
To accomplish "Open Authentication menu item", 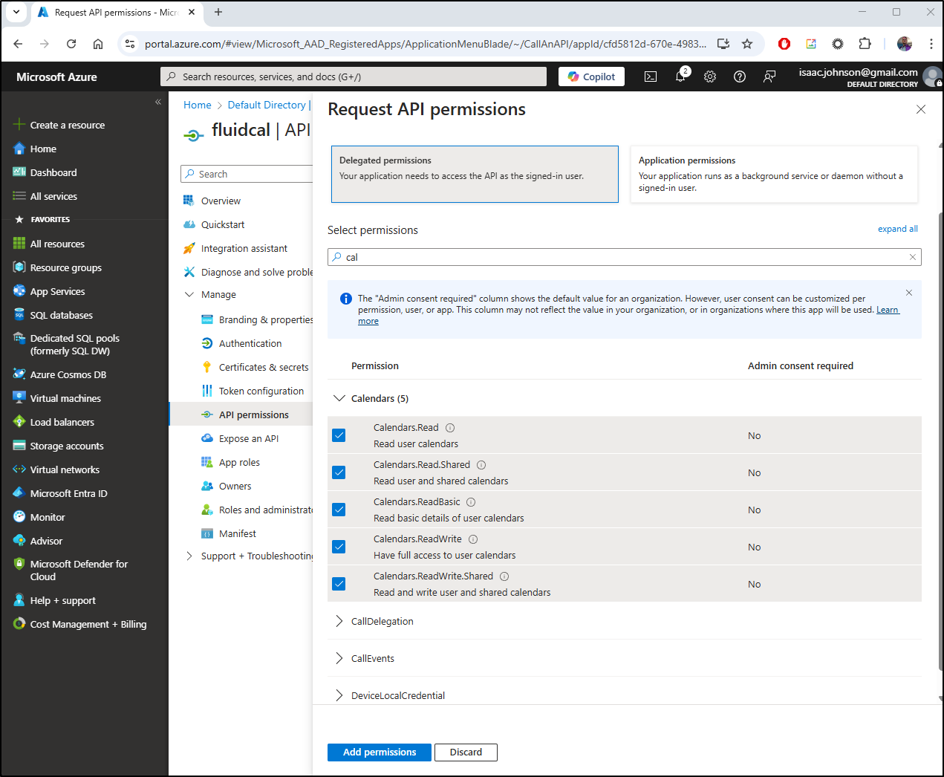I will point(250,343).
